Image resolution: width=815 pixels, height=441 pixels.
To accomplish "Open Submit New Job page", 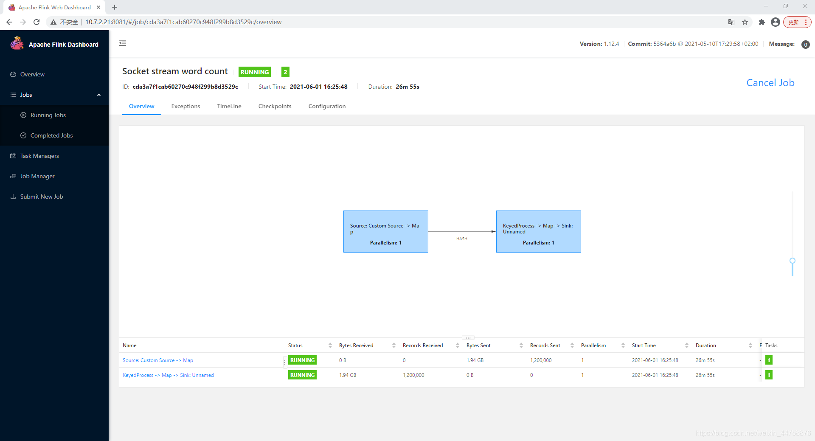I will [42, 197].
